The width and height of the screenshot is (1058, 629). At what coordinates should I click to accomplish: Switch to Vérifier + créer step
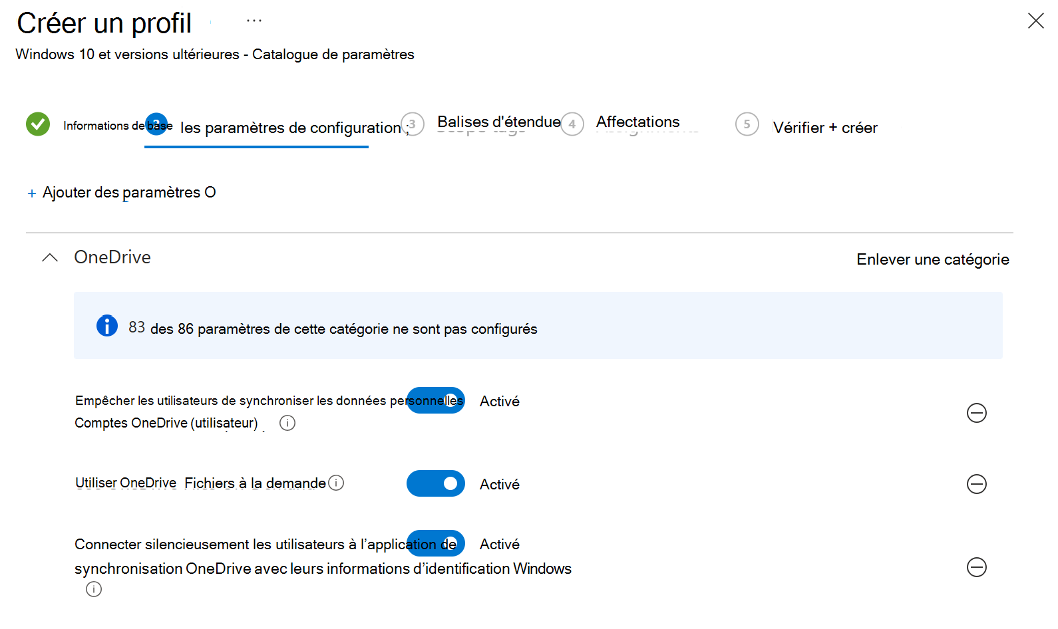click(825, 128)
